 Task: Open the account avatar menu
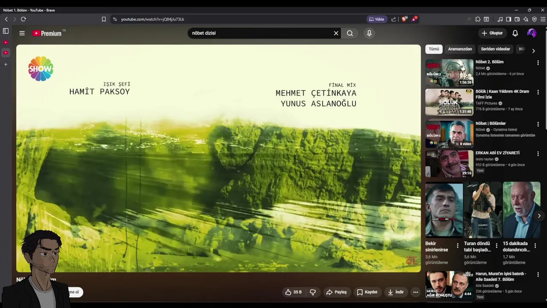pyautogui.click(x=532, y=33)
